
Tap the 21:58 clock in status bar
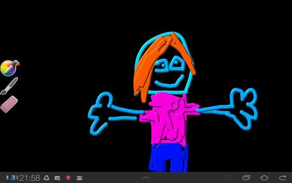click(x=30, y=178)
